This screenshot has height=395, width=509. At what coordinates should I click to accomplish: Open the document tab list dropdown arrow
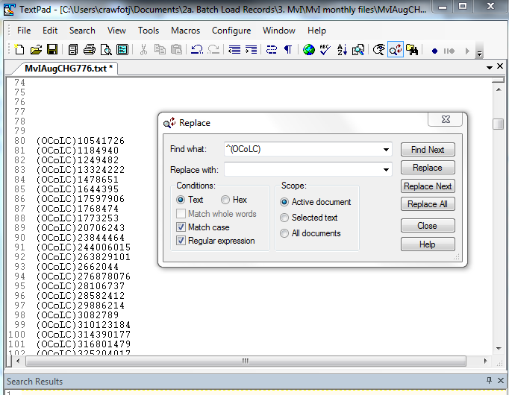click(x=490, y=68)
